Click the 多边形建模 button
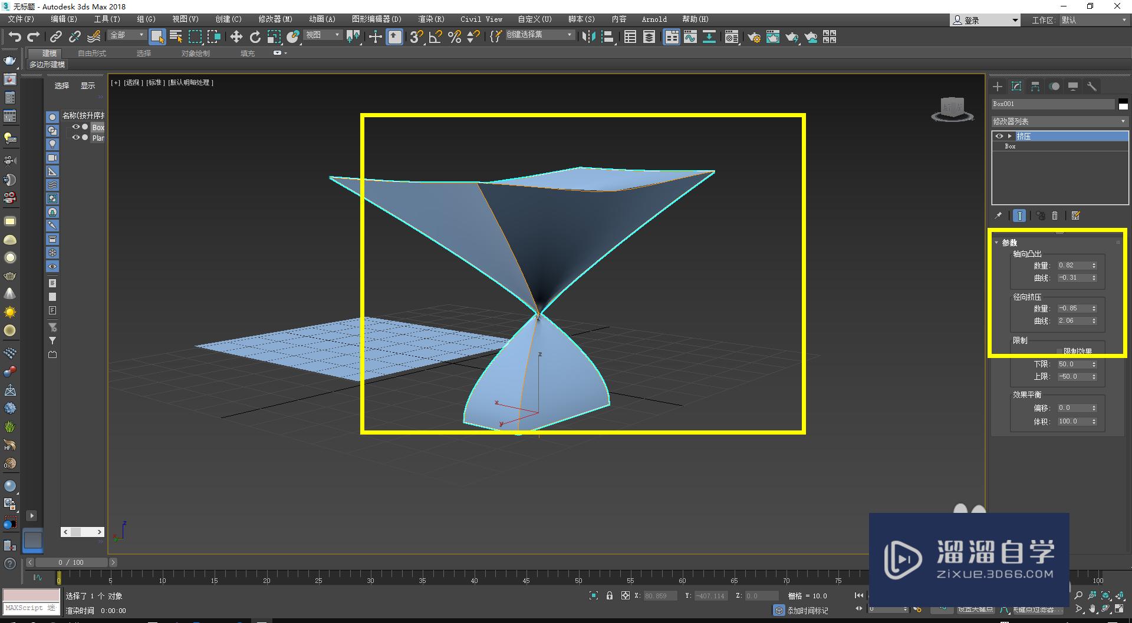 pos(47,65)
